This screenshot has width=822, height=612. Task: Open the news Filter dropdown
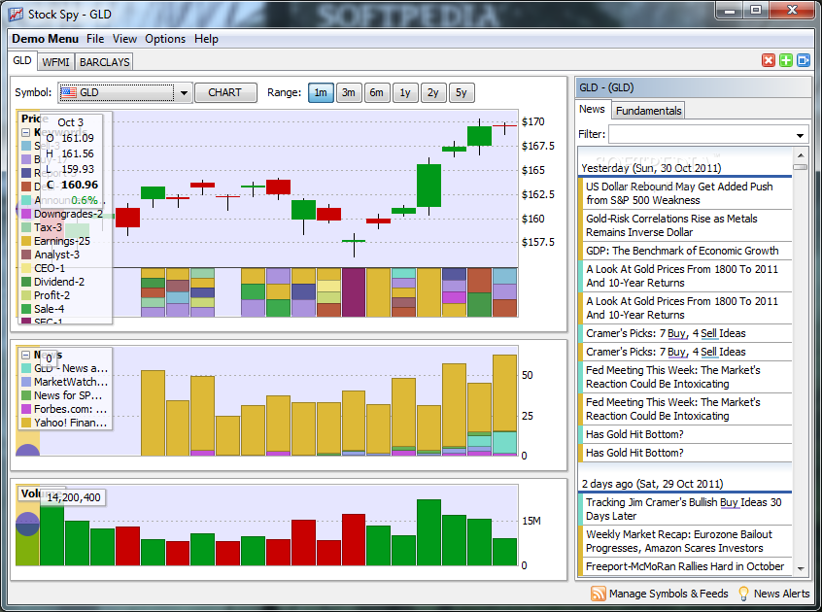click(x=800, y=135)
